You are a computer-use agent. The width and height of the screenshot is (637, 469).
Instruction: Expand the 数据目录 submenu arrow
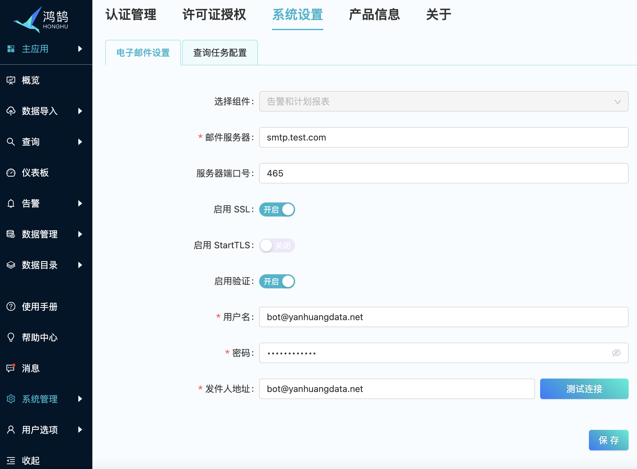pos(80,265)
